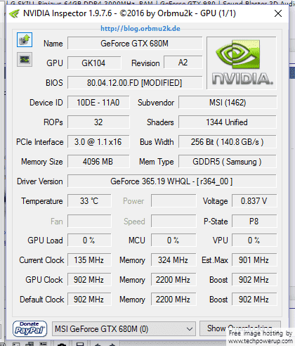Expand the MSI GeForce GTX 680M GPU dropdown
The image size is (295, 346).
pyautogui.click(x=124, y=329)
